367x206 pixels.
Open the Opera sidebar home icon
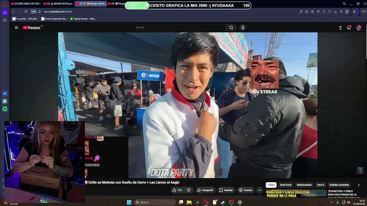tap(5, 12)
